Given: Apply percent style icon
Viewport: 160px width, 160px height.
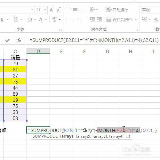Looking at the screenshot, I should click(156, 20).
